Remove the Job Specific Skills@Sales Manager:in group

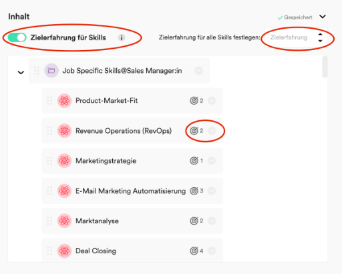(x=198, y=71)
